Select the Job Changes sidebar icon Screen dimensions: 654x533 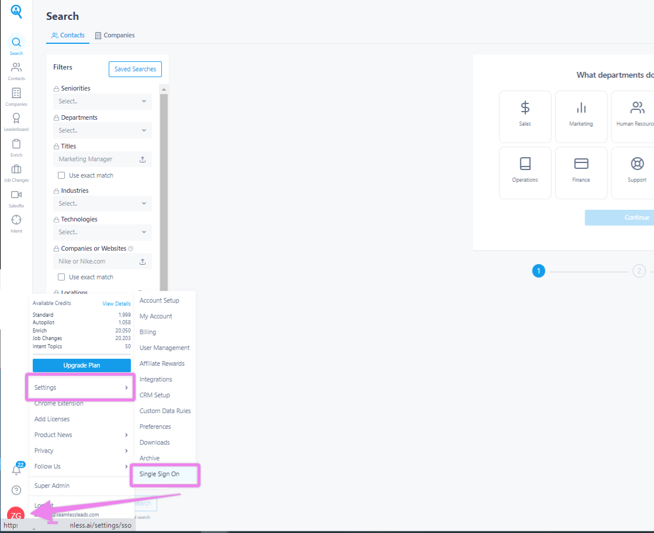coord(16,172)
